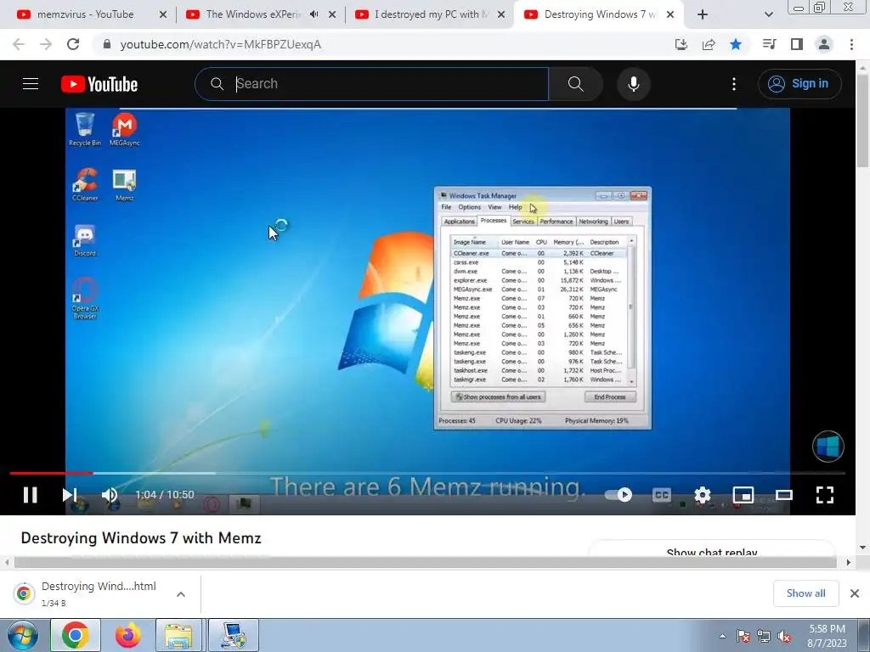Open the Action Center flag icon
This screenshot has height=652, width=870.
pyautogui.click(x=743, y=636)
